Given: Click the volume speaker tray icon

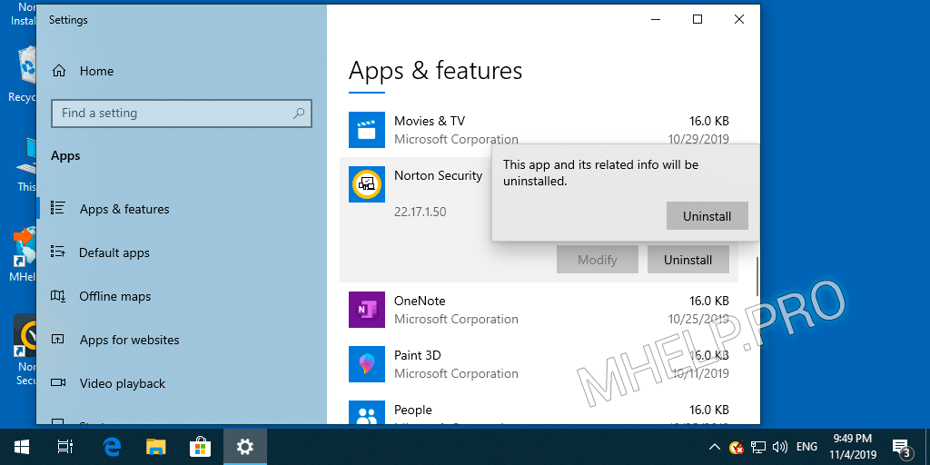Looking at the screenshot, I should pyautogui.click(x=780, y=447).
